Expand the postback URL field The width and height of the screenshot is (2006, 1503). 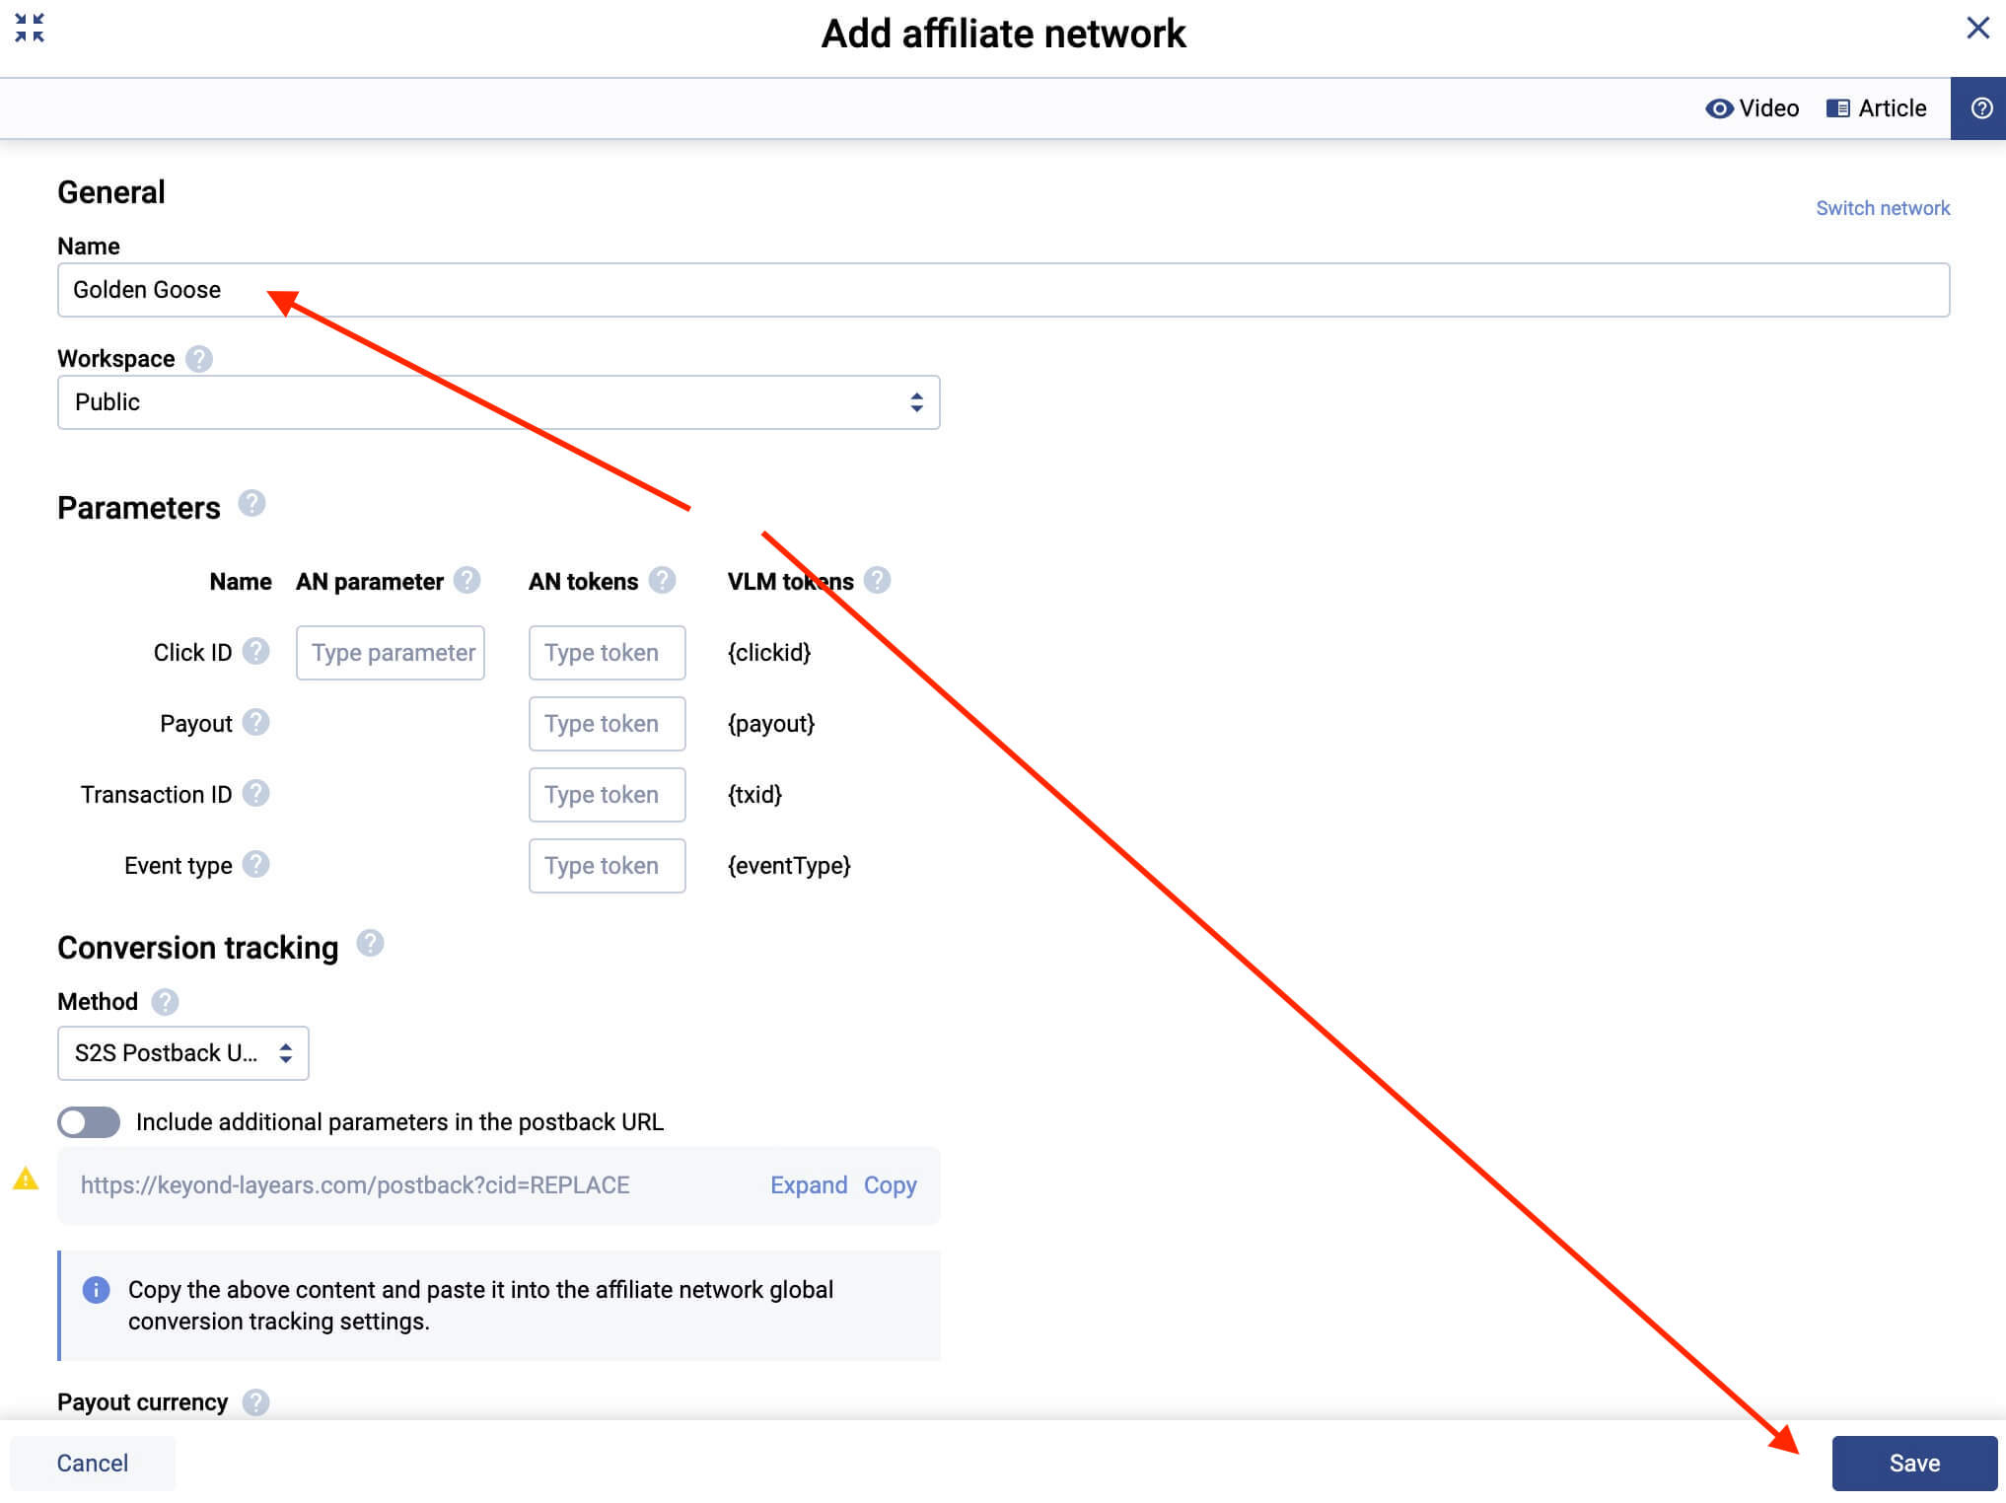(808, 1185)
